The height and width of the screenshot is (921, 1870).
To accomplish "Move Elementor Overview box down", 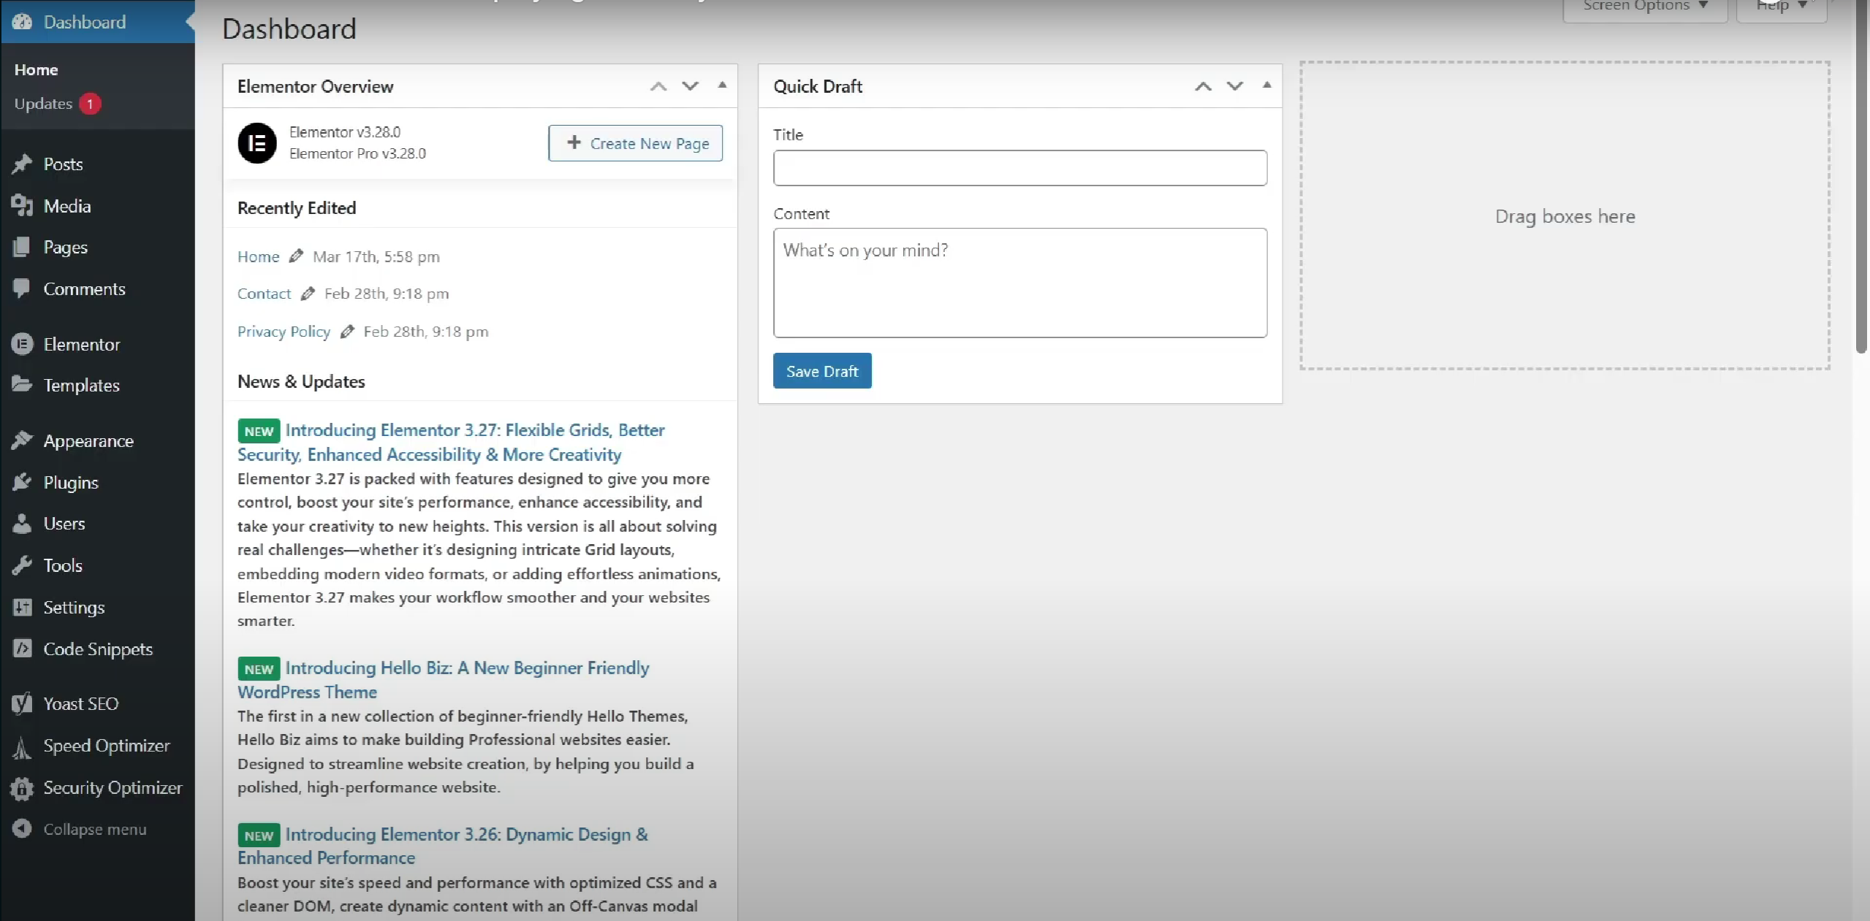I will click(x=690, y=86).
